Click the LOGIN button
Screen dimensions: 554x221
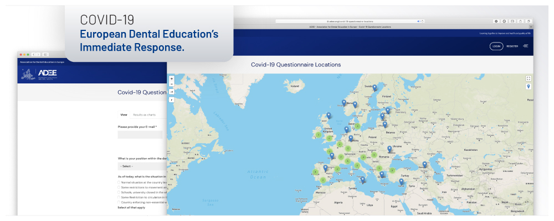coord(496,46)
